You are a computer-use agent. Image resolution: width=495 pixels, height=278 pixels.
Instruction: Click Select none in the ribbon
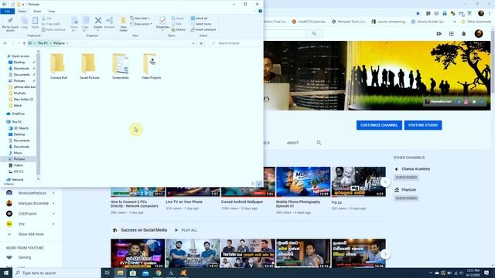pyautogui.click(x=201, y=24)
